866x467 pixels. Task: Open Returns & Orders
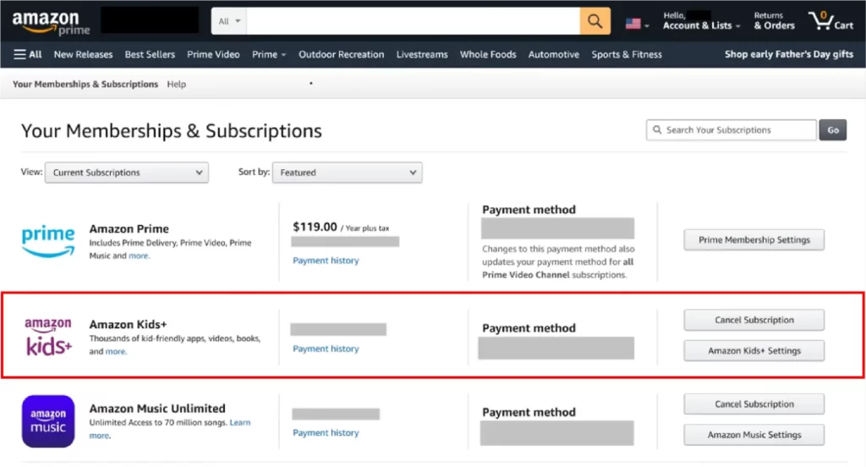point(775,21)
